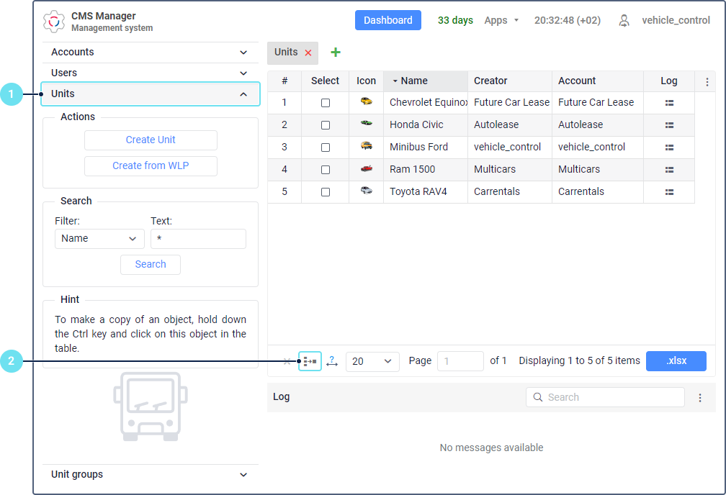Screen dimensions: 726x495
Task: Add a new tab with green plus
Action: pos(336,53)
